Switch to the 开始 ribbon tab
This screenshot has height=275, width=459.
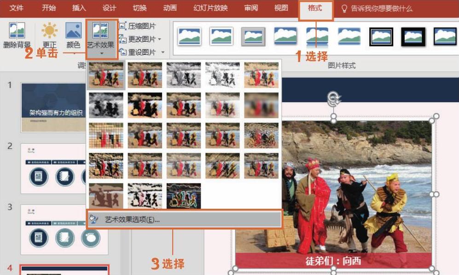coord(49,8)
